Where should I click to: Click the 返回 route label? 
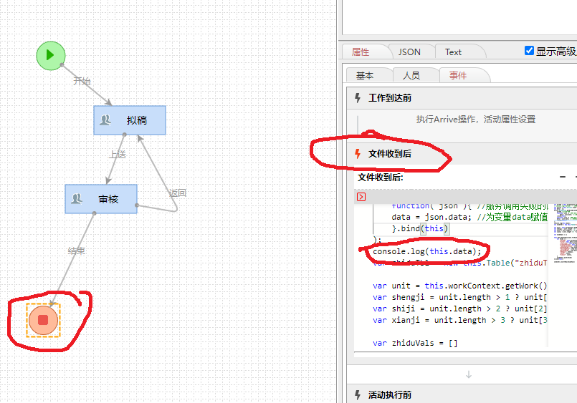click(177, 193)
